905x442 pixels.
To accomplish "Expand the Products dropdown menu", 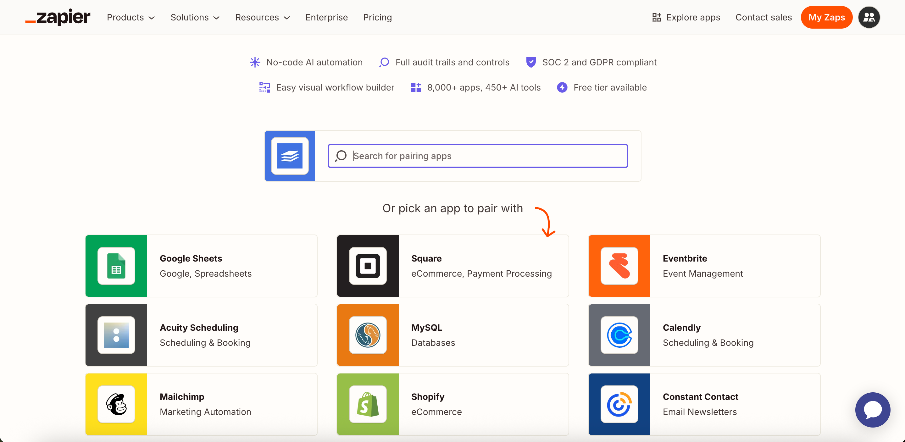I will [x=131, y=17].
